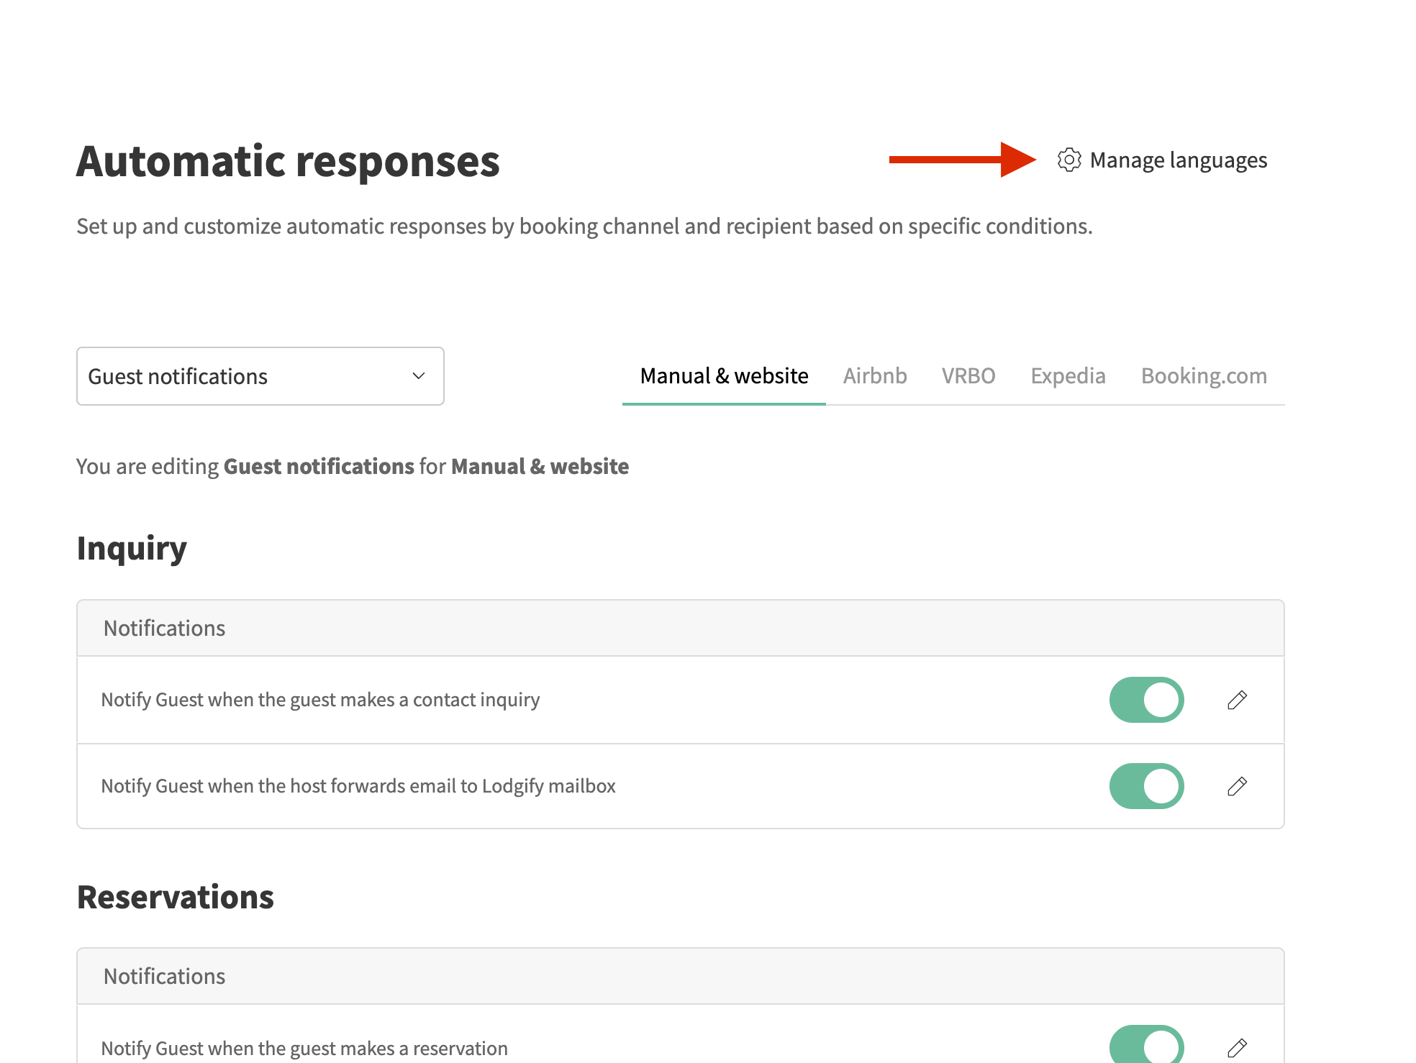This screenshot has height=1063, width=1416.
Task: Select the Manual & website tab
Action: pyautogui.click(x=724, y=376)
